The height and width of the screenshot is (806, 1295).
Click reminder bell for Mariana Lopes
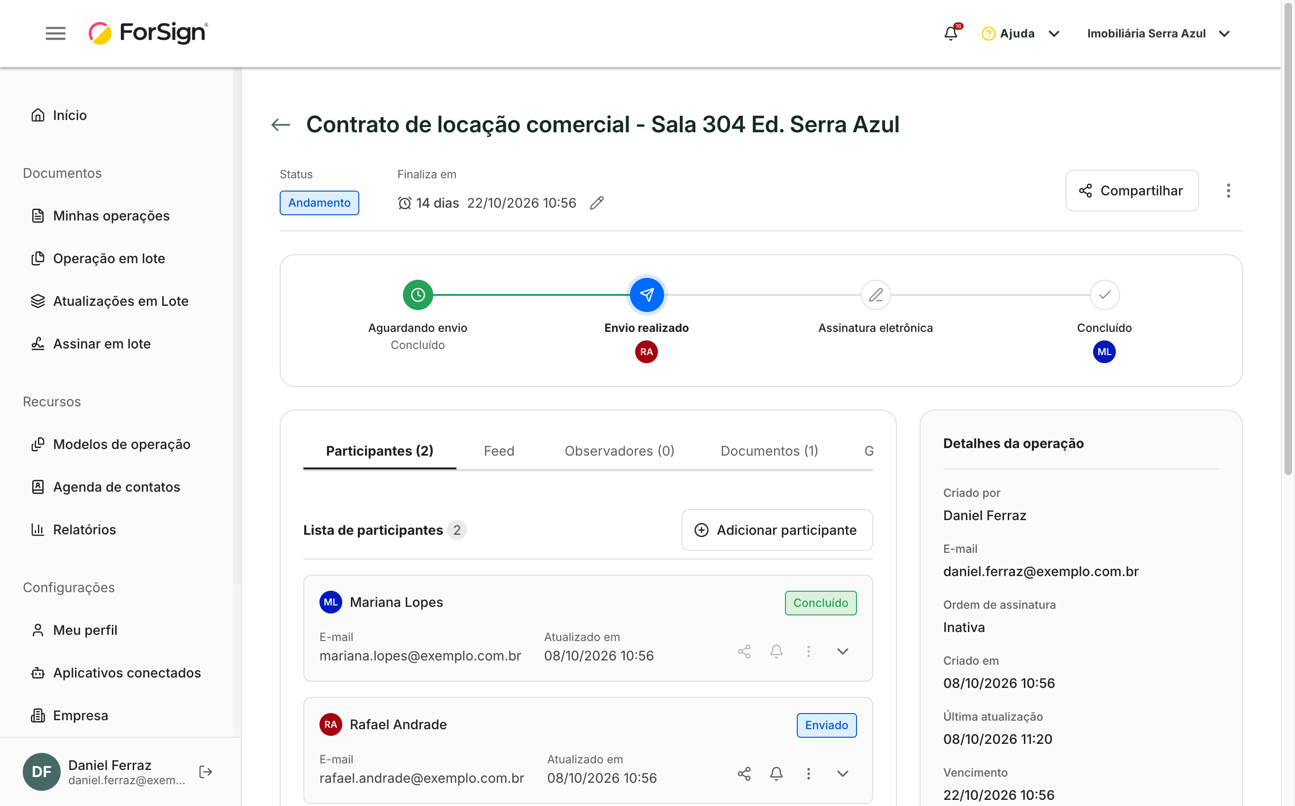(776, 651)
